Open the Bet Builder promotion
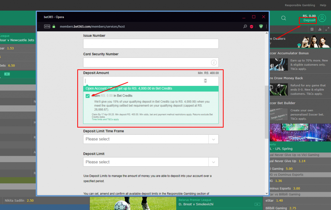The width and height of the screenshot is (331, 210). pos(300,110)
